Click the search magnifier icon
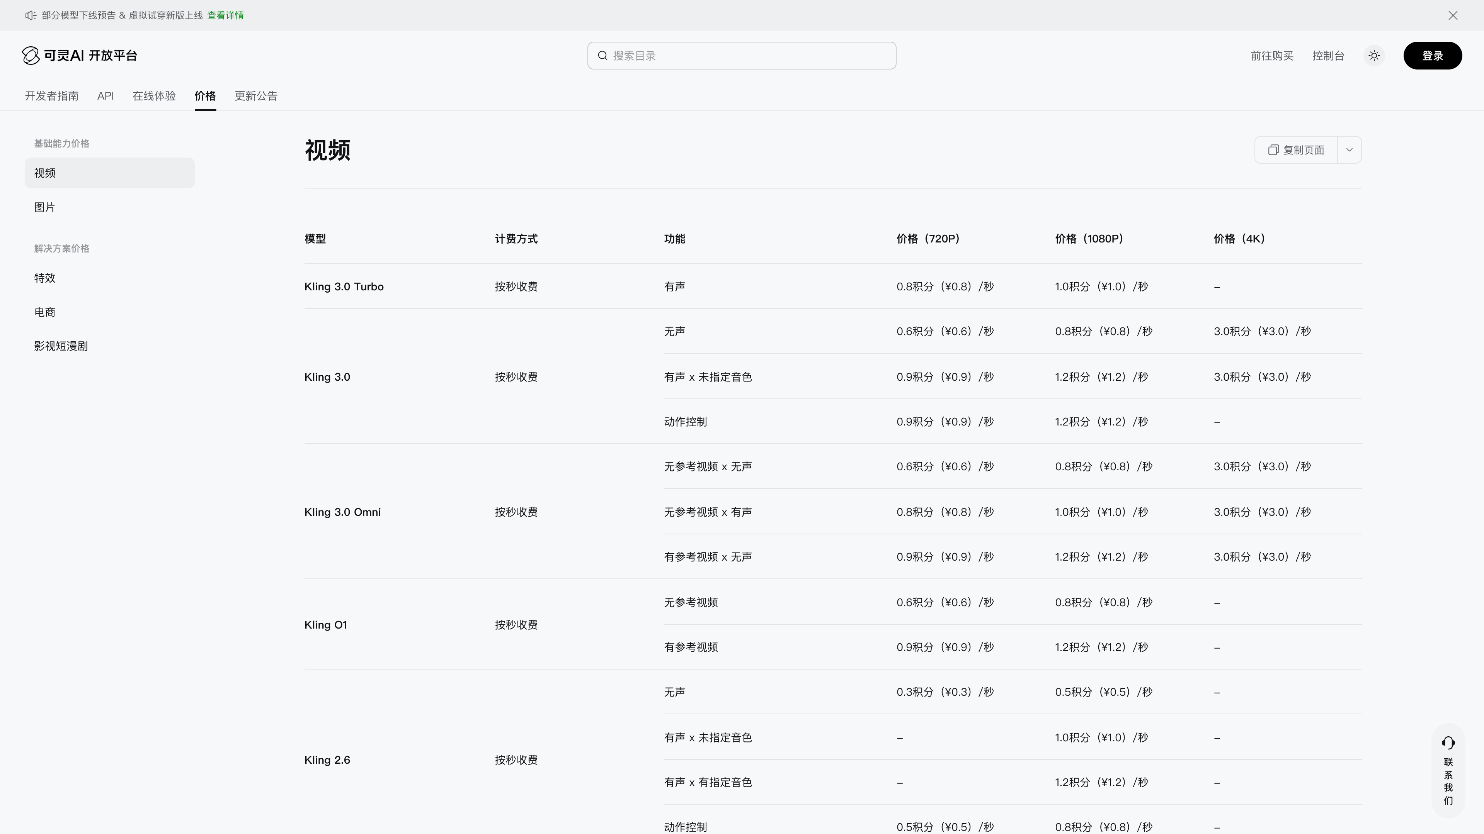Viewport: 1484px width, 834px height. click(x=602, y=56)
